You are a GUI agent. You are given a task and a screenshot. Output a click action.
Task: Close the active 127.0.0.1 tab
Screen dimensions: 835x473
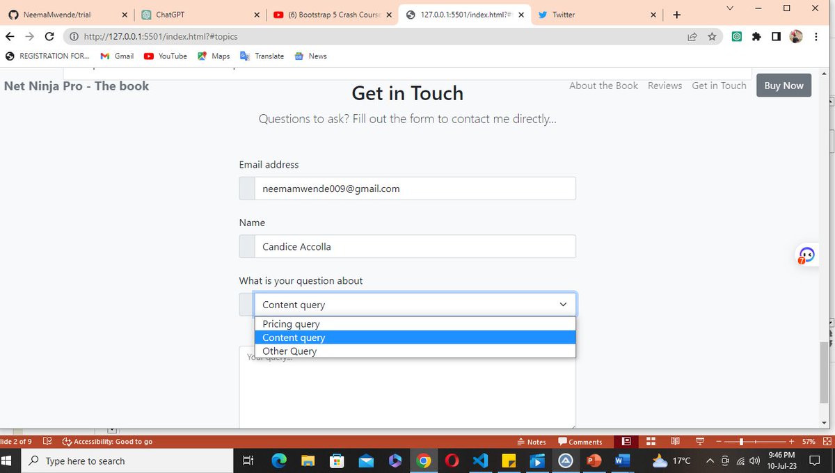point(521,15)
